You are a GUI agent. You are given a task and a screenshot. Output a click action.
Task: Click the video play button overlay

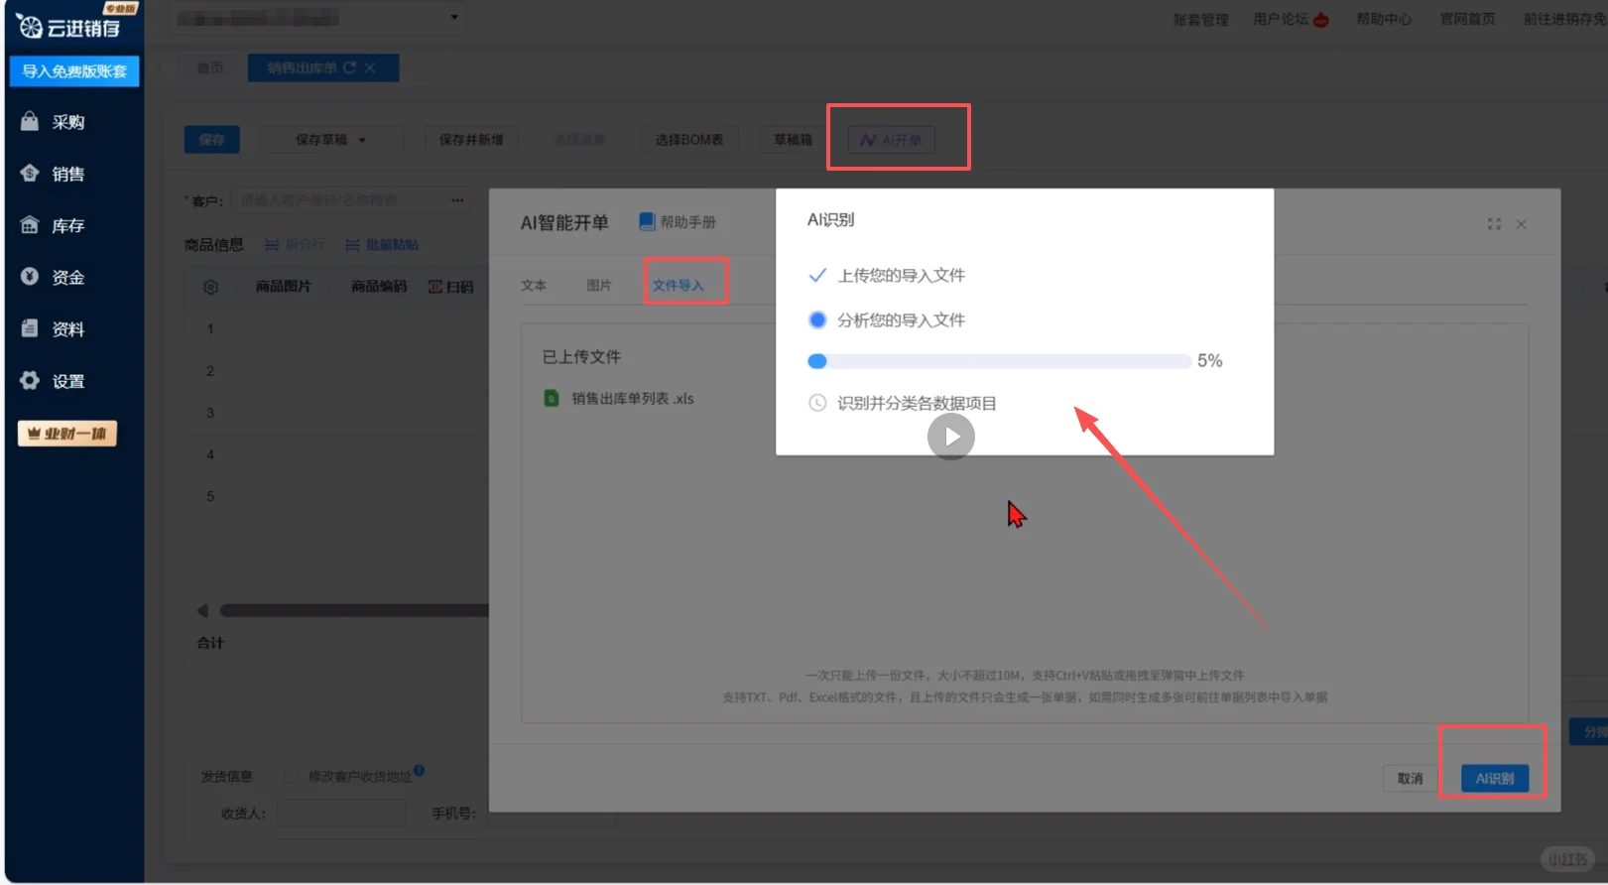tap(951, 437)
